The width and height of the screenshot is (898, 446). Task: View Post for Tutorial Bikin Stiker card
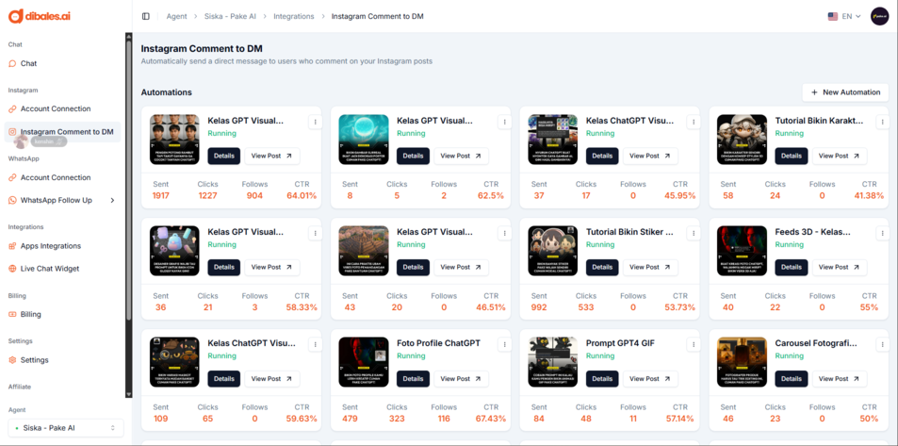[x=650, y=267]
